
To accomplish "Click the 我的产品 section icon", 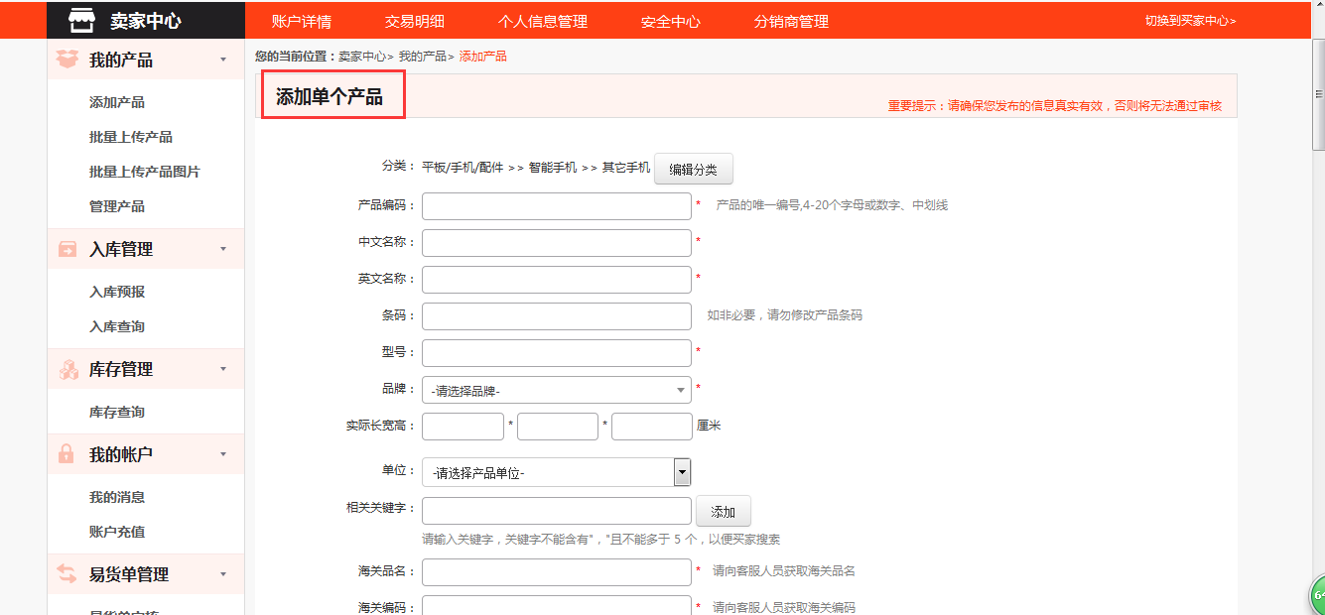I will point(67,60).
